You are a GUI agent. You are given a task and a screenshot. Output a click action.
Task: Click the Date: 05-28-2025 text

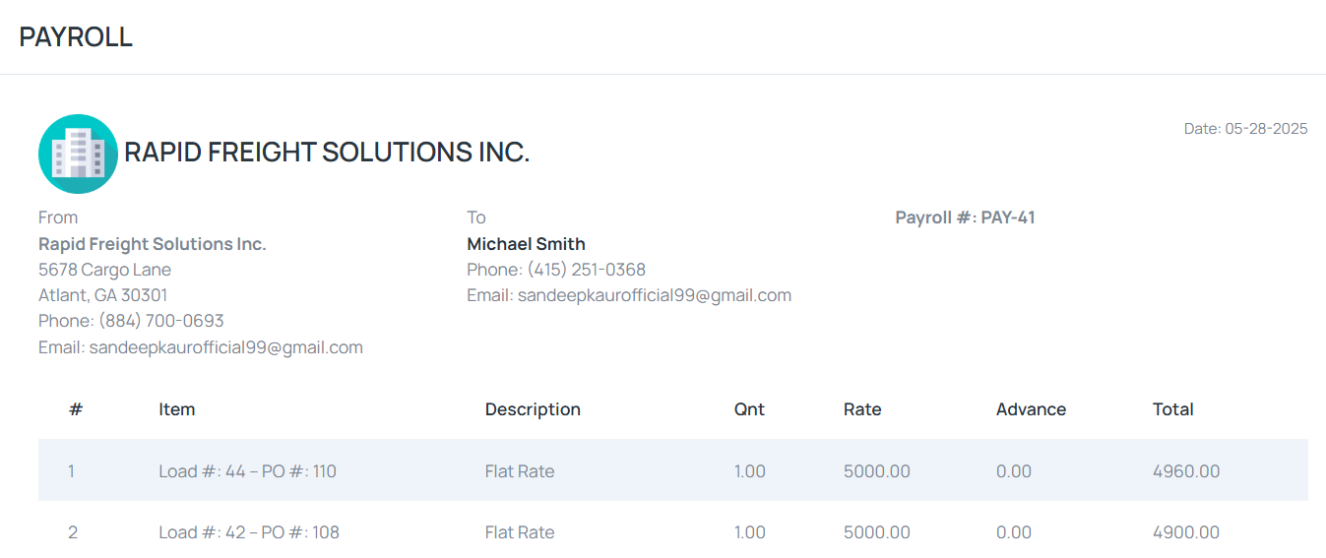tap(1245, 129)
